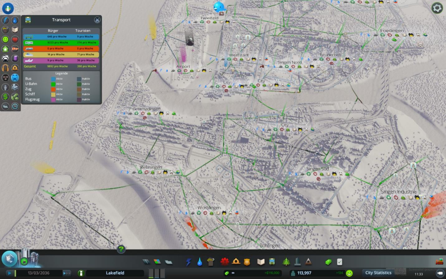The width and height of the screenshot is (446, 279).
Task: Click the U-Bahn active green swatch
Action: tap(53, 84)
